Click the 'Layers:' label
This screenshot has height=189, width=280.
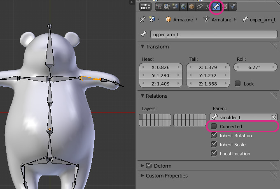tap(149, 108)
